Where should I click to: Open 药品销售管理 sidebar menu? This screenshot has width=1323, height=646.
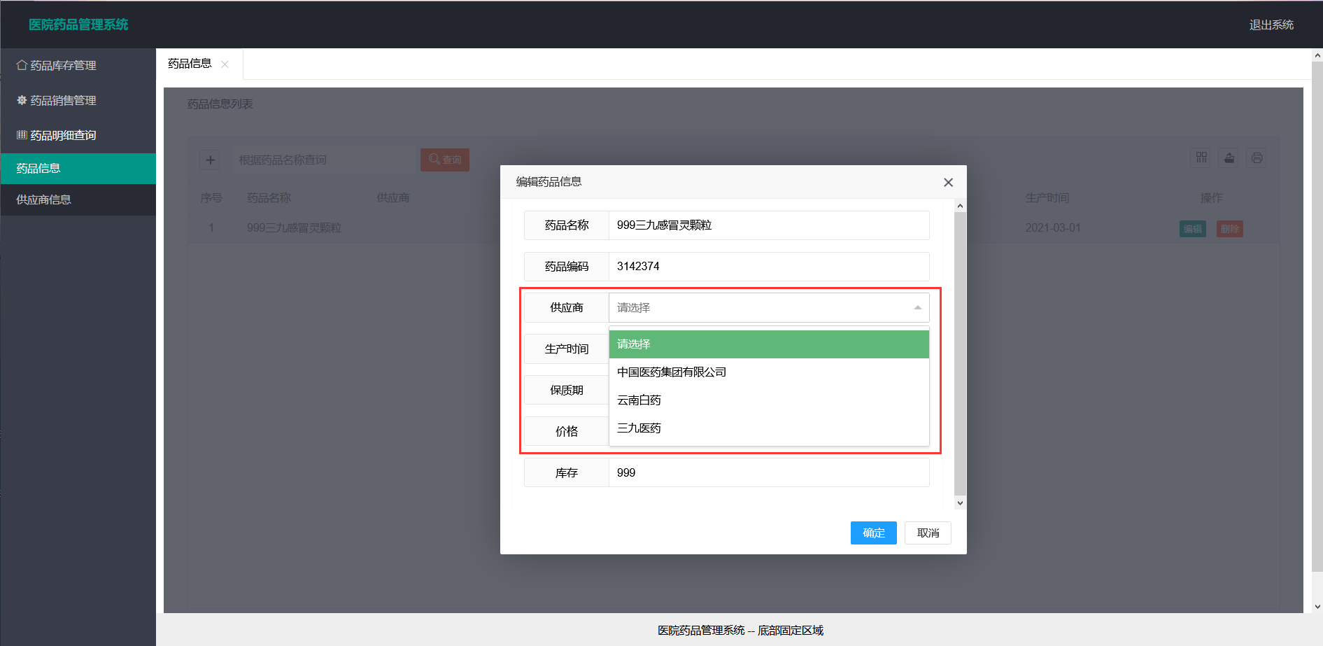coord(78,100)
